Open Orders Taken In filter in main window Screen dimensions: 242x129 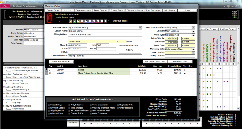click(34, 36)
